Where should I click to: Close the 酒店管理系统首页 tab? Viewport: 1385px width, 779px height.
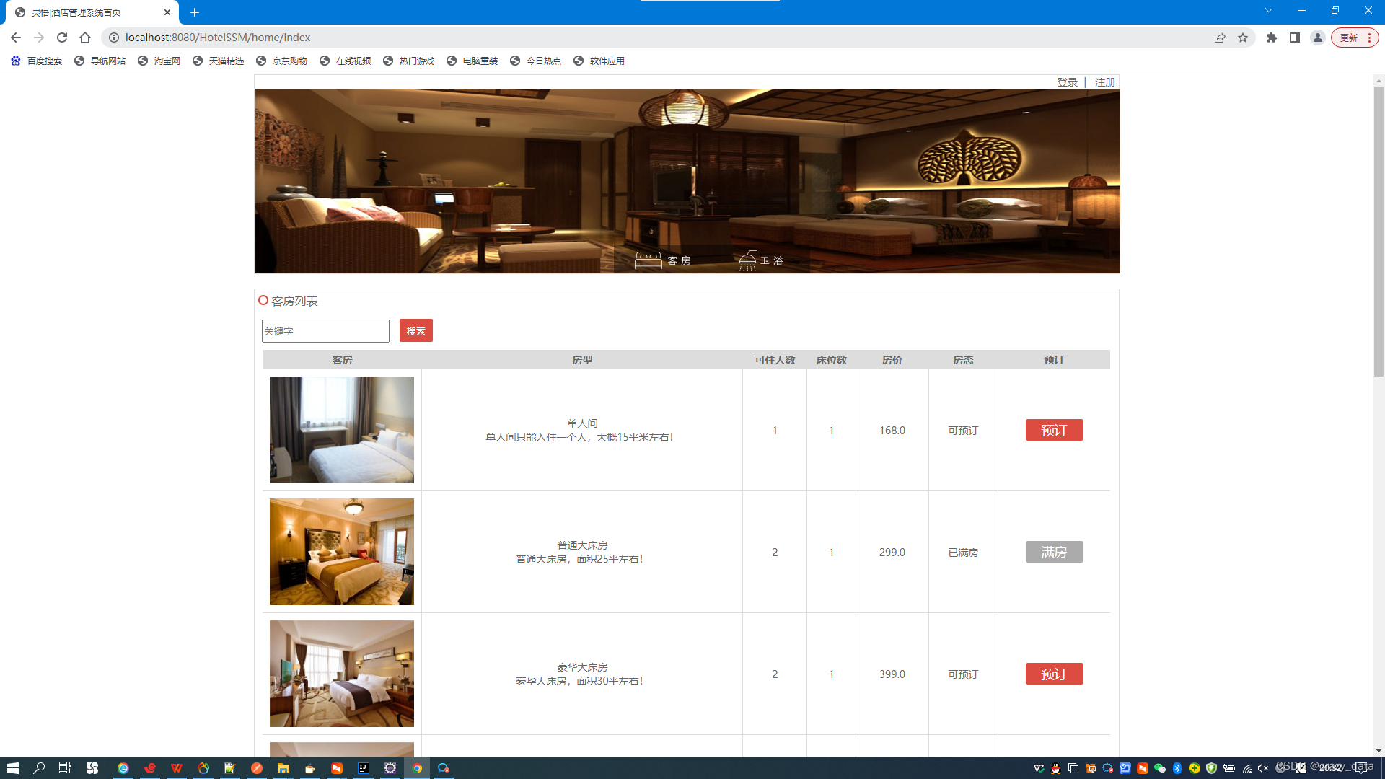[167, 12]
